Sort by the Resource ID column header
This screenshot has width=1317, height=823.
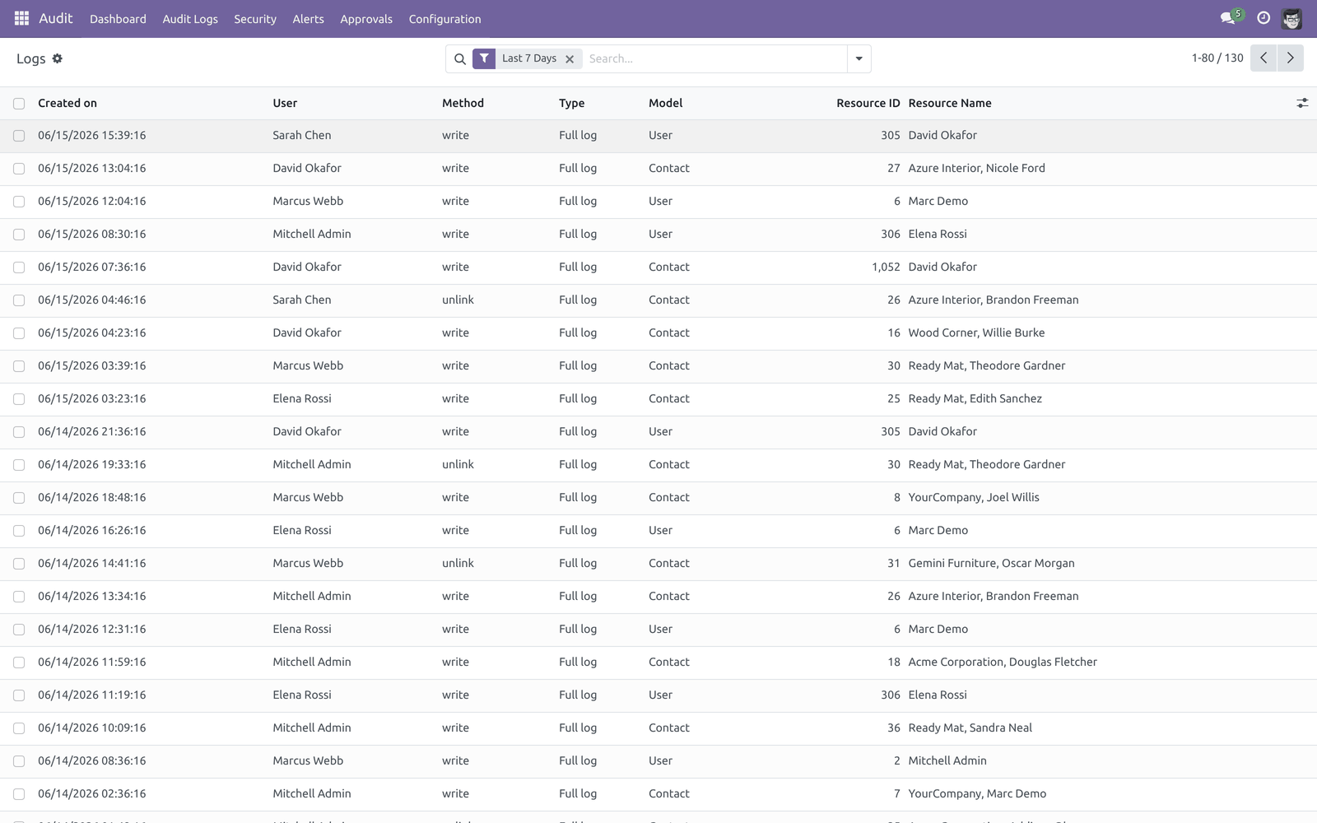click(868, 103)
